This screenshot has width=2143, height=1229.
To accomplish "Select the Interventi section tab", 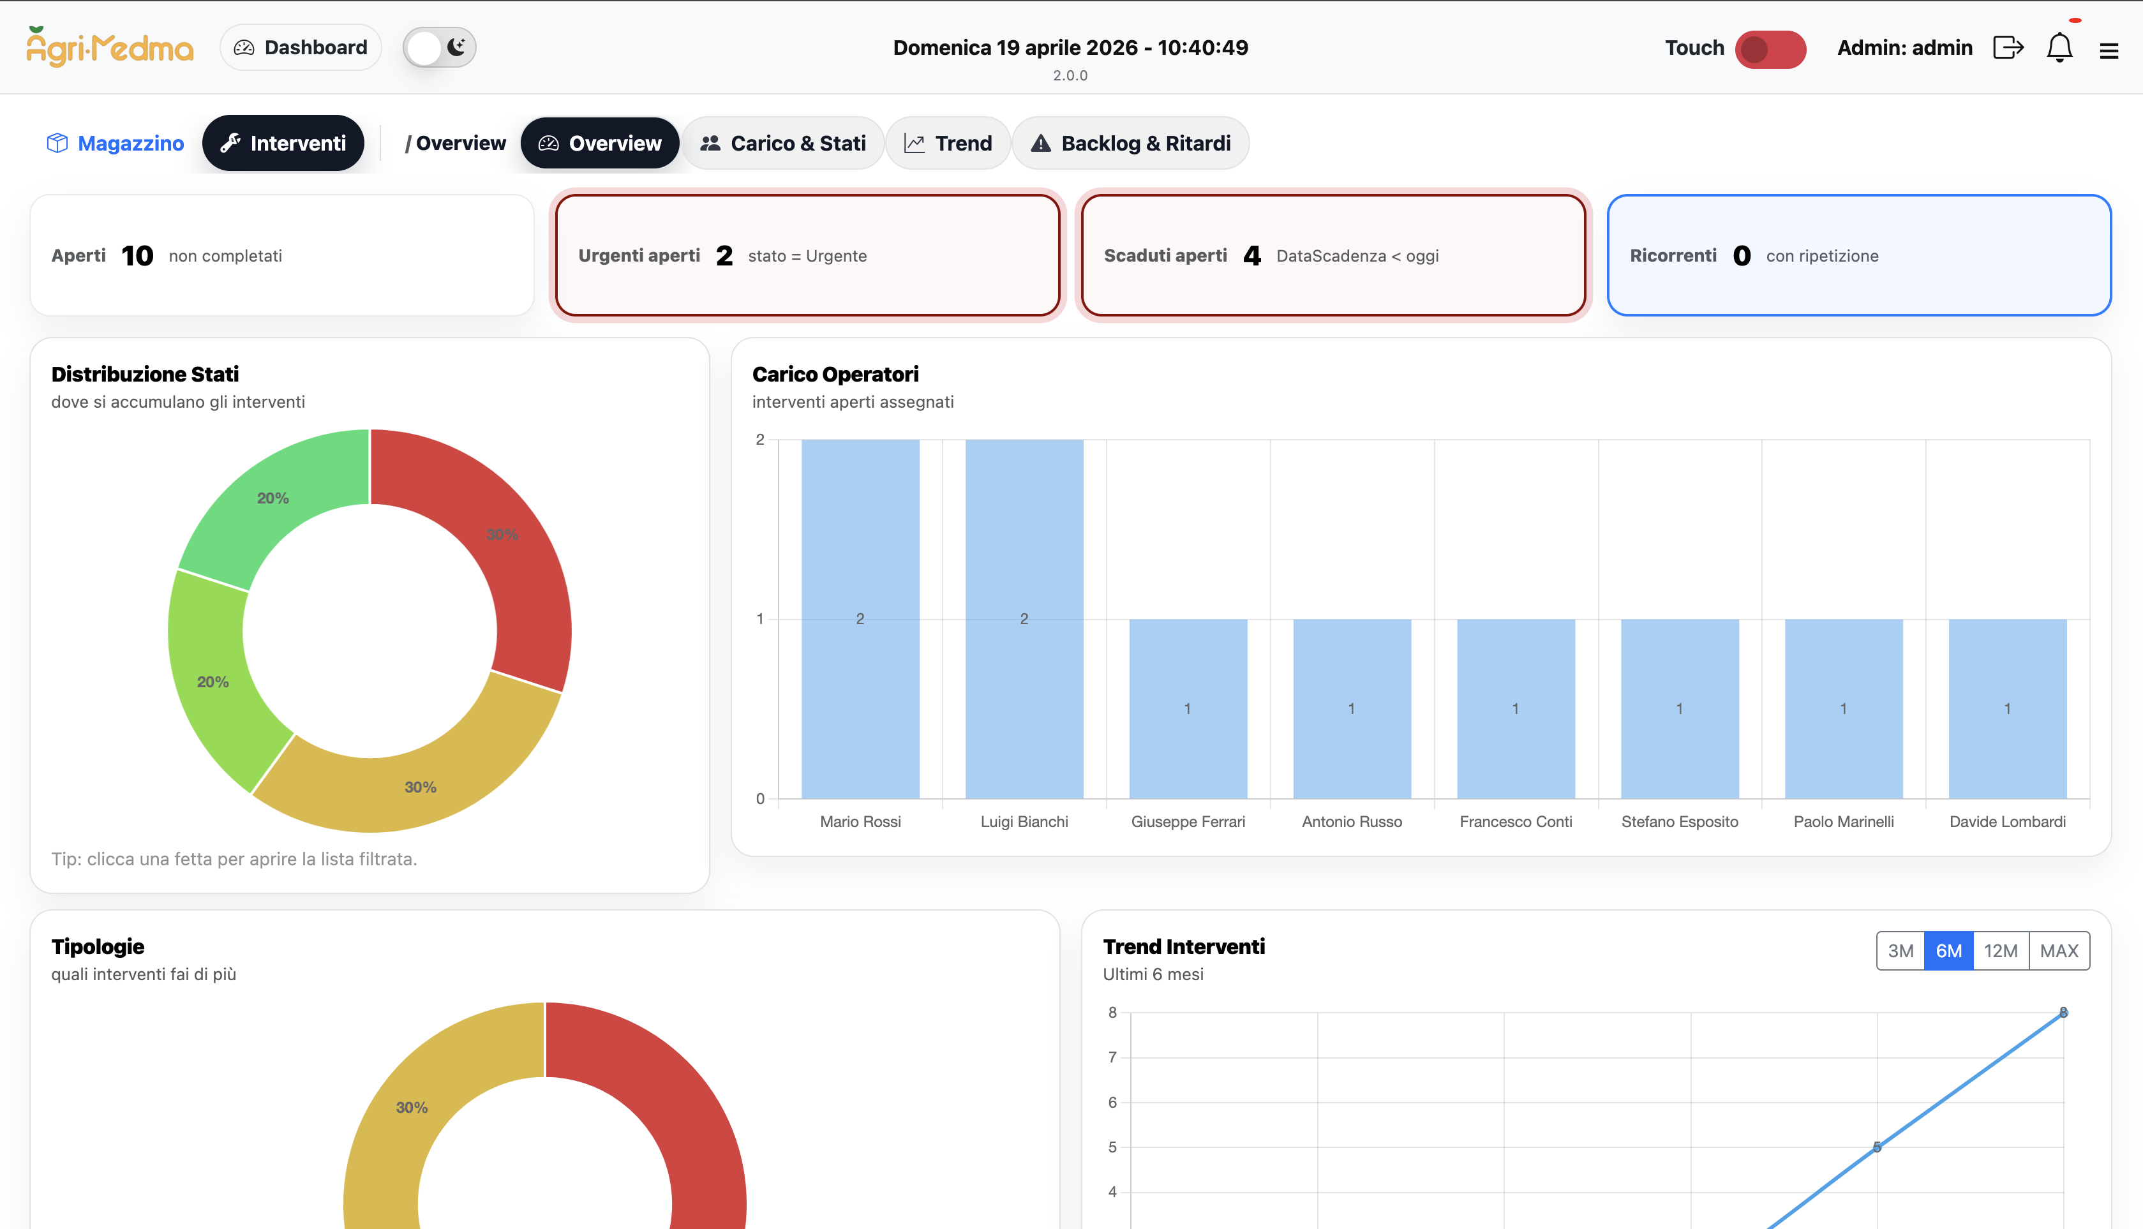I will (x=283, y=144).
